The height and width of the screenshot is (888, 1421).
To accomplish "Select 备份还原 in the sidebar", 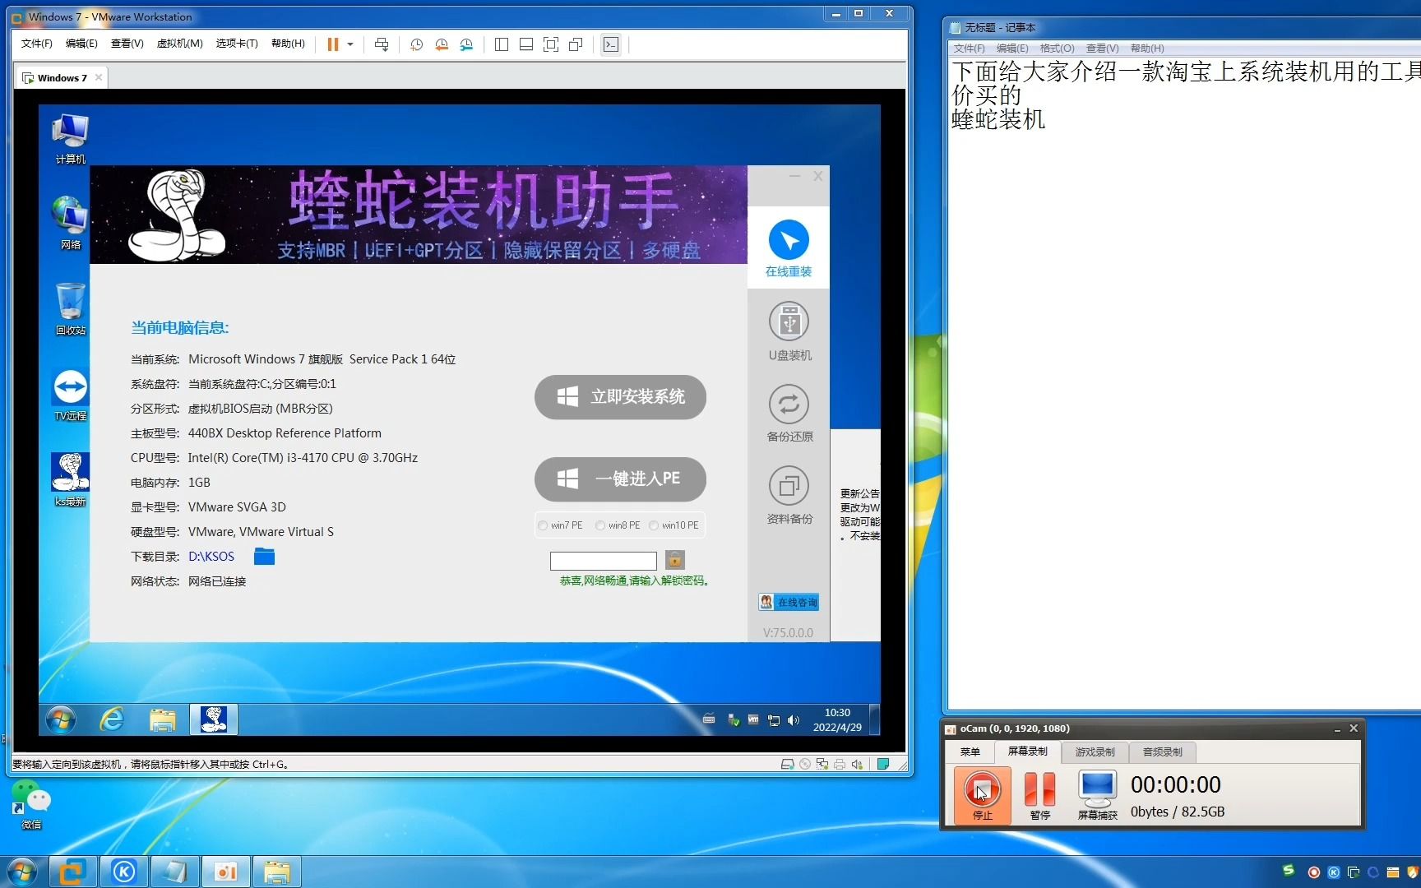I will click(789, 413).
